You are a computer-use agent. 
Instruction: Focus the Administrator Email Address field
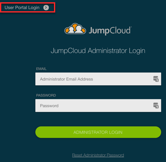coord(98,79)
